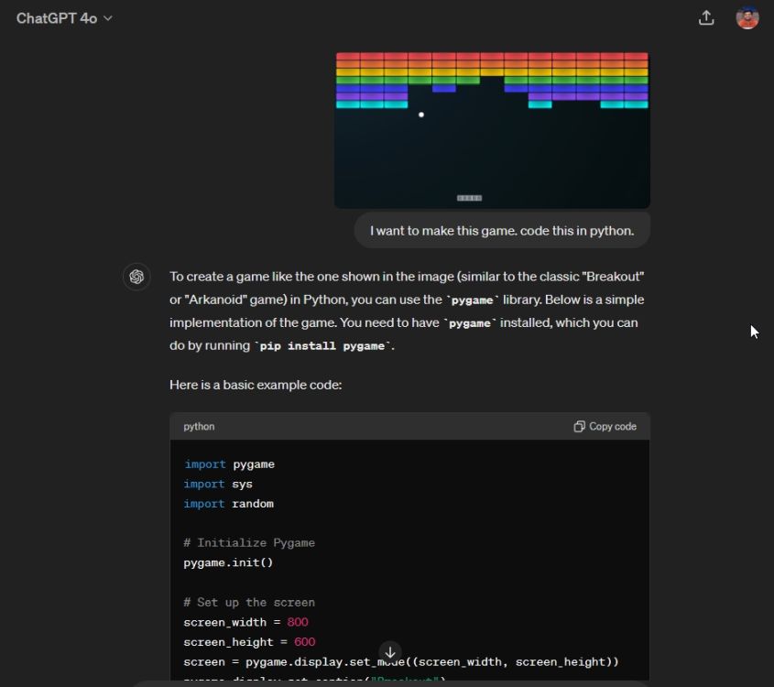The width and height of the screenshot is (774, 687).
Task: Click the ChatGPT logo beside the response
Action: (x=136, y=277)
